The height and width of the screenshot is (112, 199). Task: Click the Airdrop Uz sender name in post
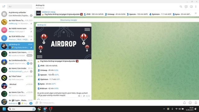[42, 25]
